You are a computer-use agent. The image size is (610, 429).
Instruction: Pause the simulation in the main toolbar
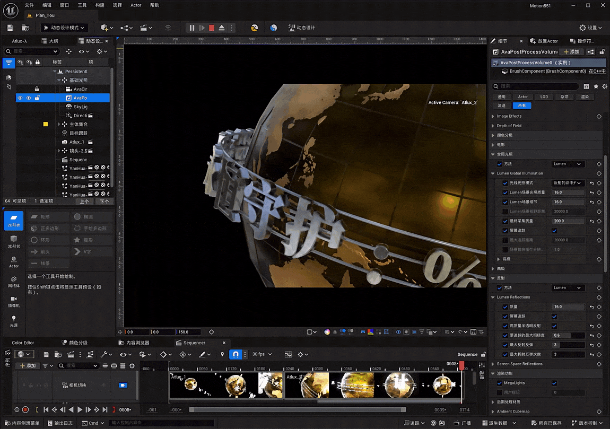point(192,28)
